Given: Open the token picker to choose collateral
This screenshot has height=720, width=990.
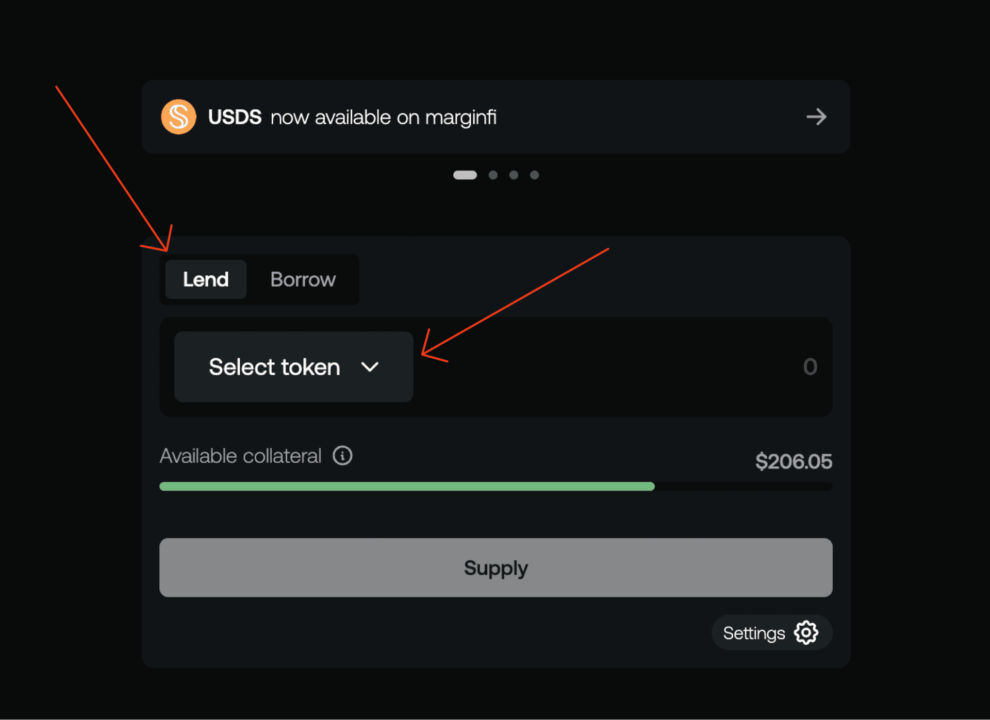Looking at the screenshot, I should pyautogui.click(x=293, y=367).
